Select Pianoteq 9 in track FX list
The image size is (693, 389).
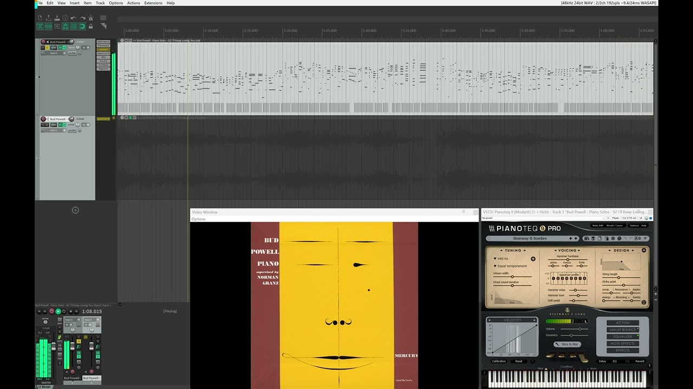103,45
